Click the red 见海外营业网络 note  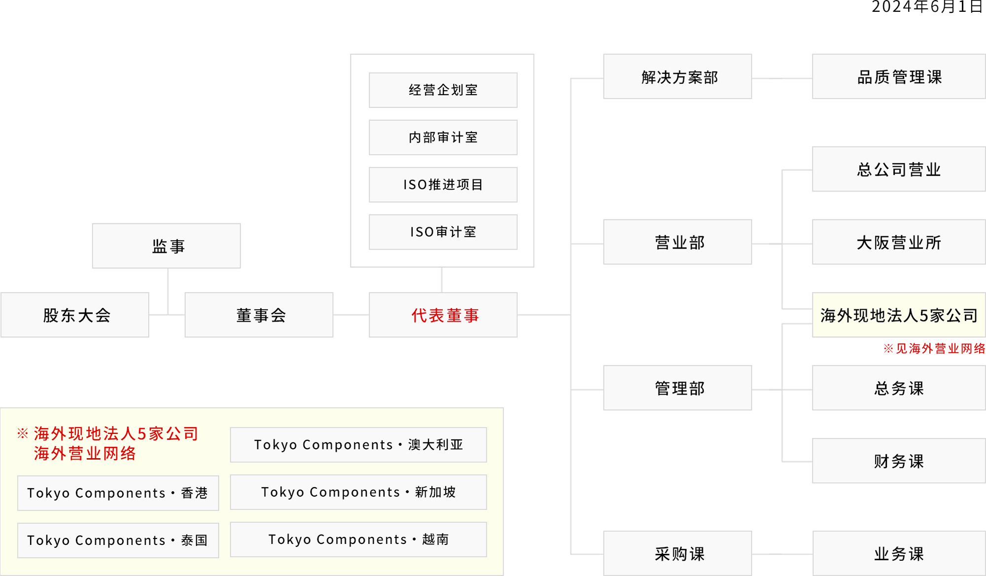click(x=934, y=349)
